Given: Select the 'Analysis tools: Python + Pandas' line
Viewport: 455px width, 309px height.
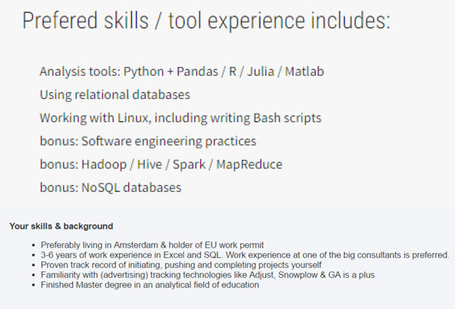Looking at the screenshot, I should [182, 71].
